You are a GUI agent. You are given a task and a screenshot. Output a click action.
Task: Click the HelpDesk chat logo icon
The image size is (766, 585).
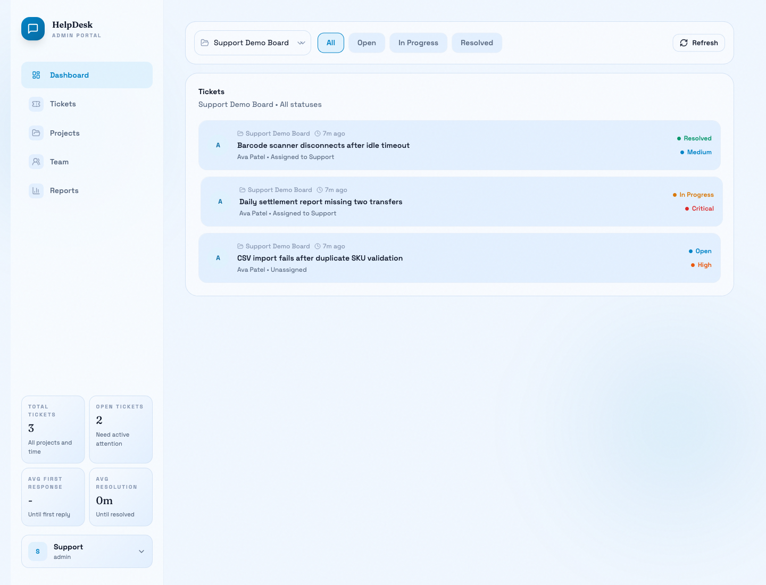33,29
